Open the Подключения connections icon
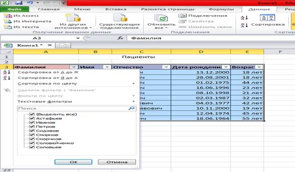The width and height of the screenshot is (295, 172). click(x=182, y=16)
